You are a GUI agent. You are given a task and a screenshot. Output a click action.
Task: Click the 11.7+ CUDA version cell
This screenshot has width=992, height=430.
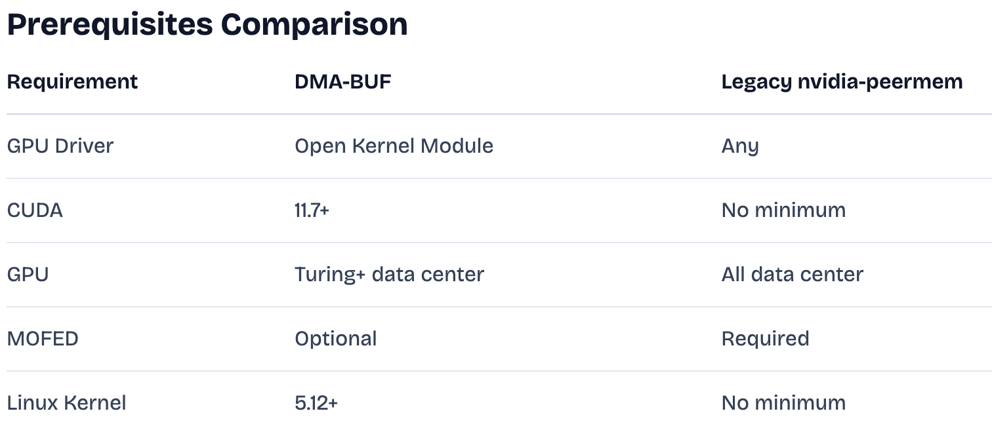312,210
